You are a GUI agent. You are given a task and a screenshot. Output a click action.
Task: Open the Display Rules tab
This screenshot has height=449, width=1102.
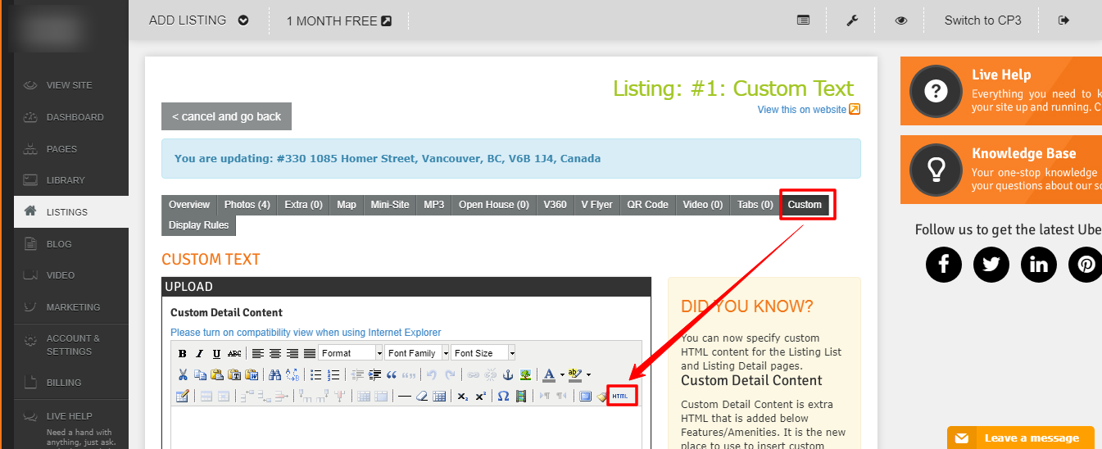(198, 225)
